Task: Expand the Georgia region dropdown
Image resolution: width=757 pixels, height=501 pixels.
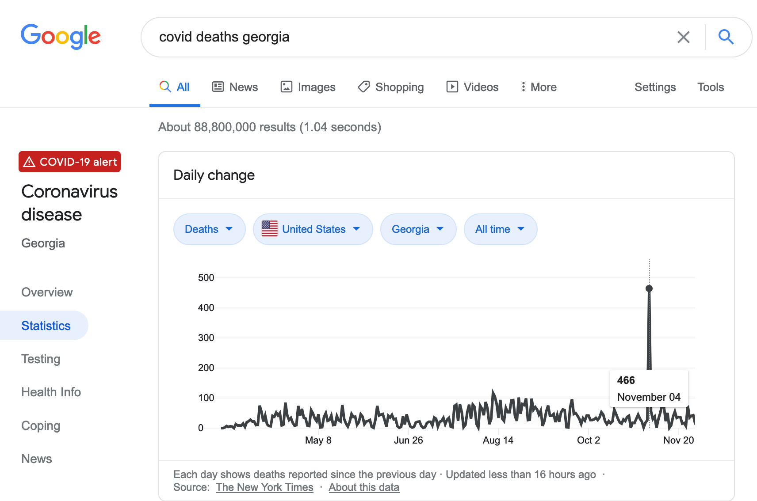Action: pyautogui.click(x=418, y=229)
